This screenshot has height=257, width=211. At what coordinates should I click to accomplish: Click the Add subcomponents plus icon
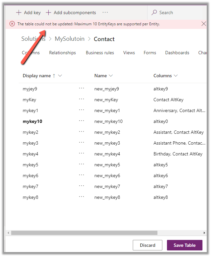pyautogui.click(x=48, y=12)
